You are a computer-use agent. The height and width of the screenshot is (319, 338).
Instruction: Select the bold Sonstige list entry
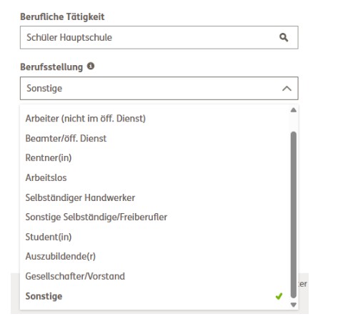pyautogui.click(x=154, y=296)
